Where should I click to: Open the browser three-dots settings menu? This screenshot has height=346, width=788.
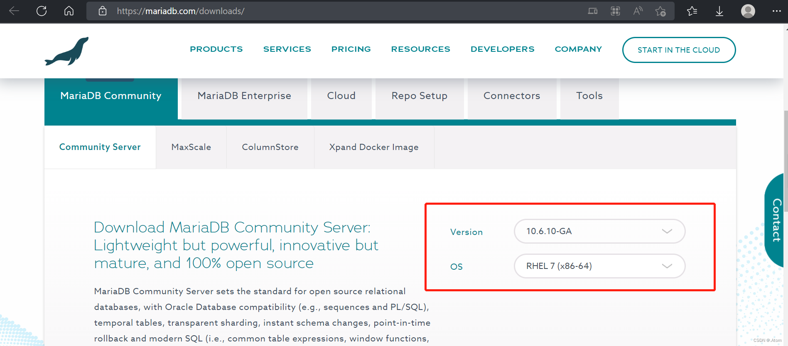[776, 11]
